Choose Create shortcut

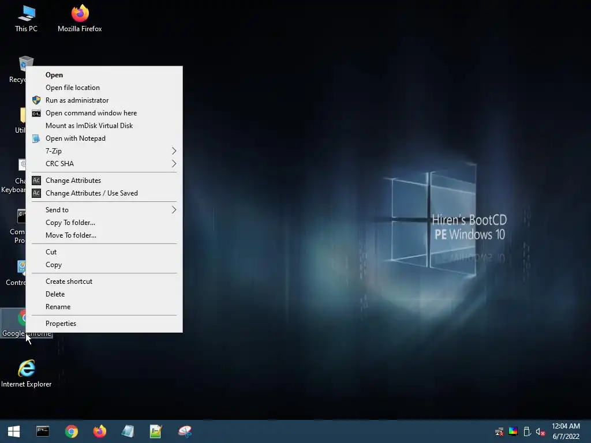point(104,281)
